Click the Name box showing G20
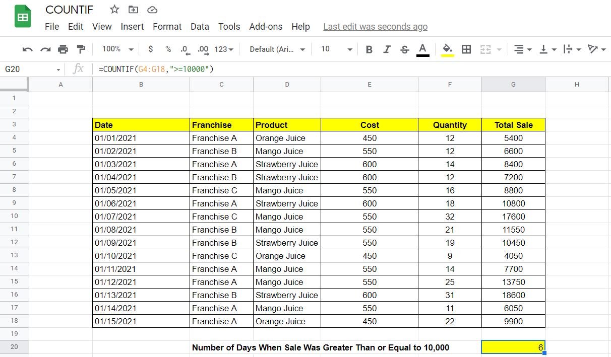The height and width of the screenshot is (357, 611). click(32, 69)
